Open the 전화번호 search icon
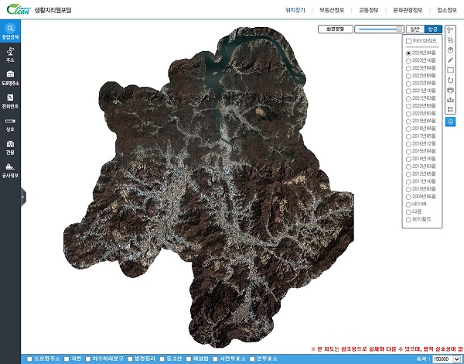Viewport: 464px width, 364px height. pos(10,101)
